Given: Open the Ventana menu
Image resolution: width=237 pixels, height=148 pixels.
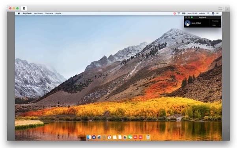Looking at the screenshot, I should [49, 13].
